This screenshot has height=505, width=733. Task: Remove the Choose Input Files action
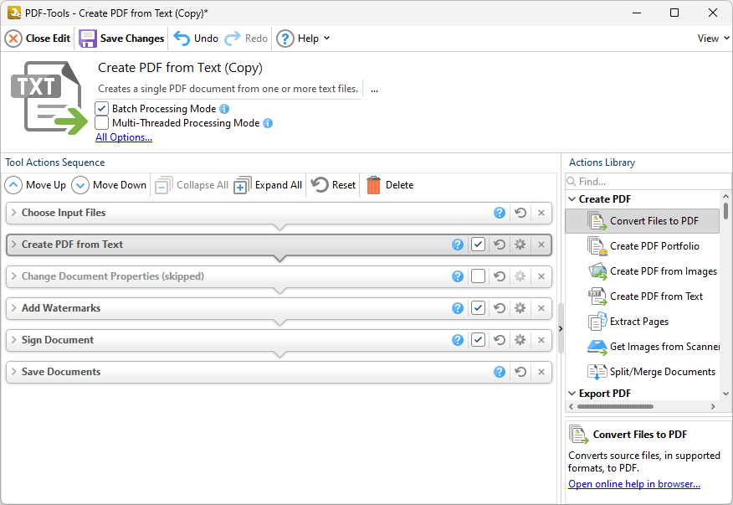(x=541, y=213)
